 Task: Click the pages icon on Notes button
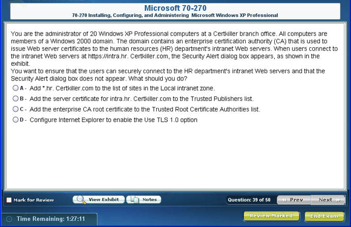click(x=134, y=200)
